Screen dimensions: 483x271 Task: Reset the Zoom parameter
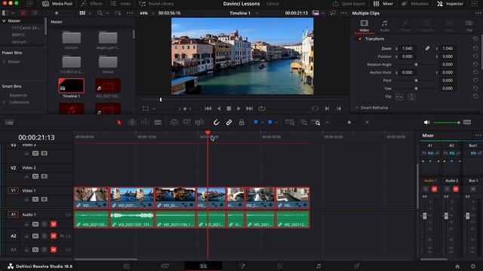[x=475, y=48]
